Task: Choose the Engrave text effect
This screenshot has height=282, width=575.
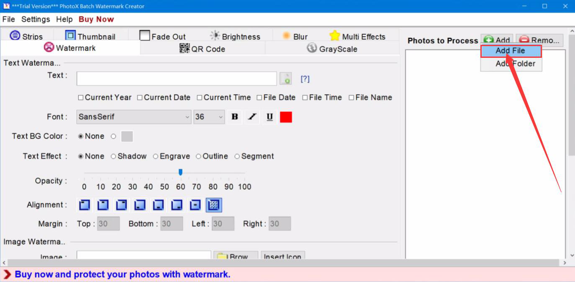Action: point(156,156)
